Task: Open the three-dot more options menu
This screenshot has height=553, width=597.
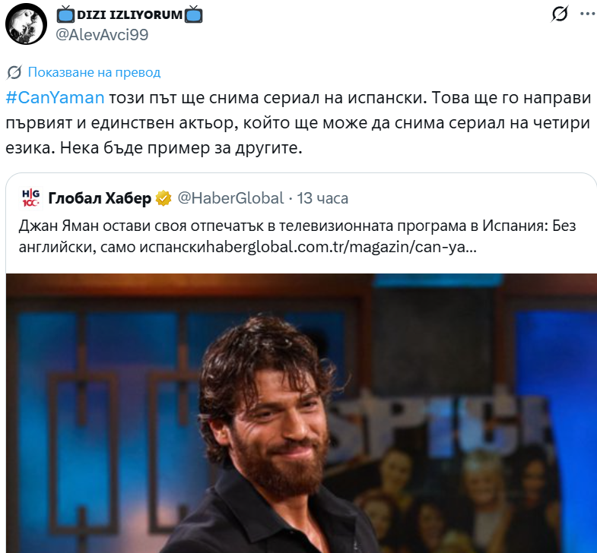Action: tap(587, 14)
